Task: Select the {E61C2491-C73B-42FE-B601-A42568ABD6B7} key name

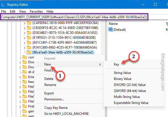Action: [x=65, y=43]
